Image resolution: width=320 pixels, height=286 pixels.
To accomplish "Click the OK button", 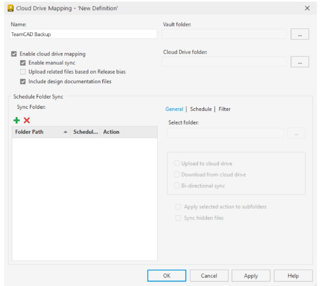I will point(167,276).
